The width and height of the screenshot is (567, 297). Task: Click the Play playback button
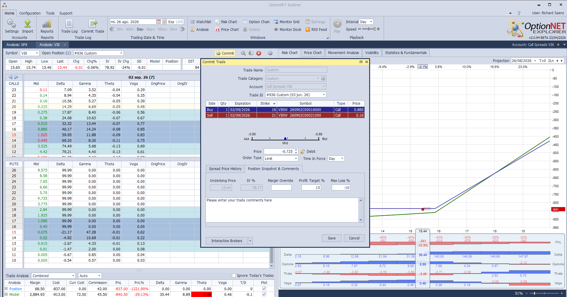point(337,23)
